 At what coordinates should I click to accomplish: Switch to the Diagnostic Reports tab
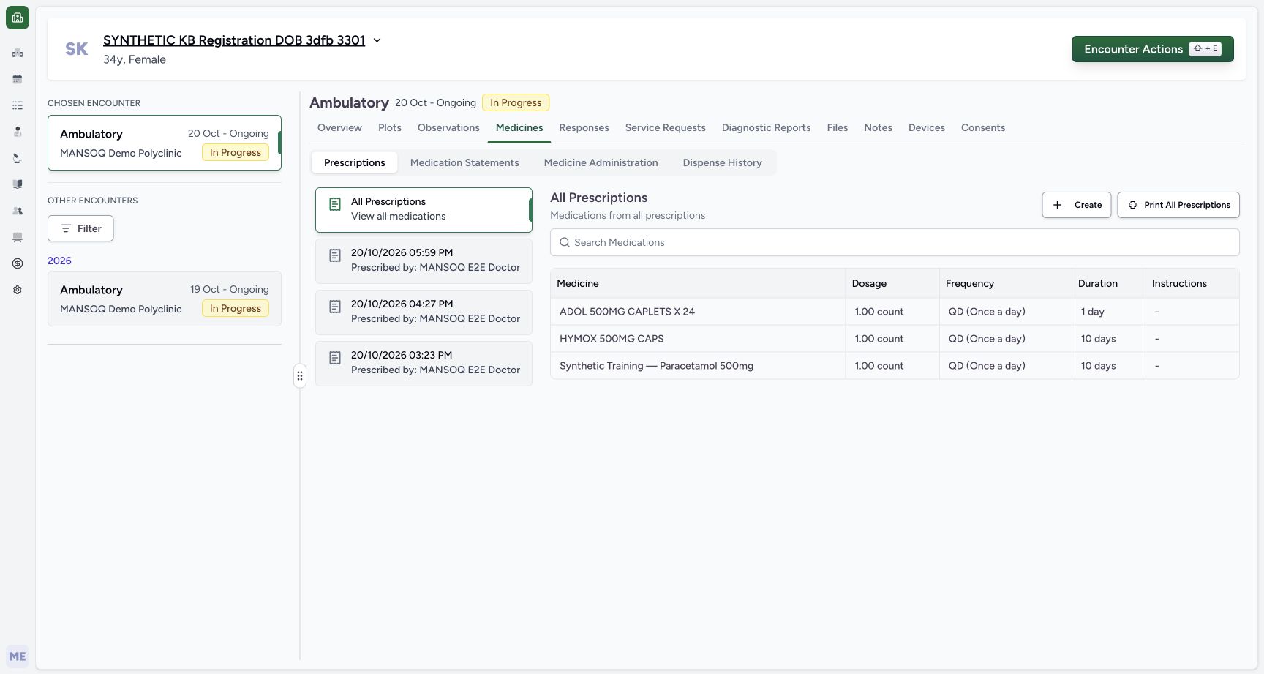(766, 127)
